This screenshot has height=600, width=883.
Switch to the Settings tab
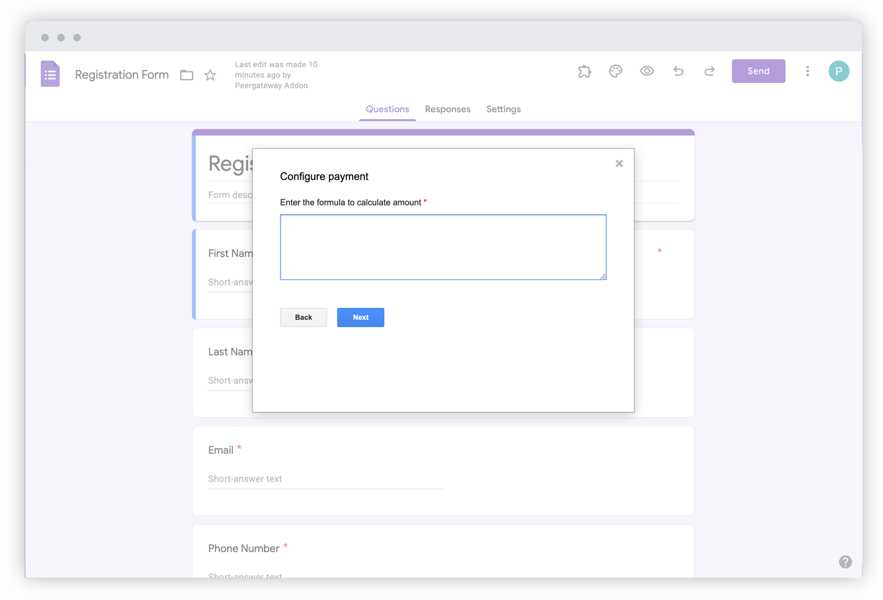[x=503, y=109]
